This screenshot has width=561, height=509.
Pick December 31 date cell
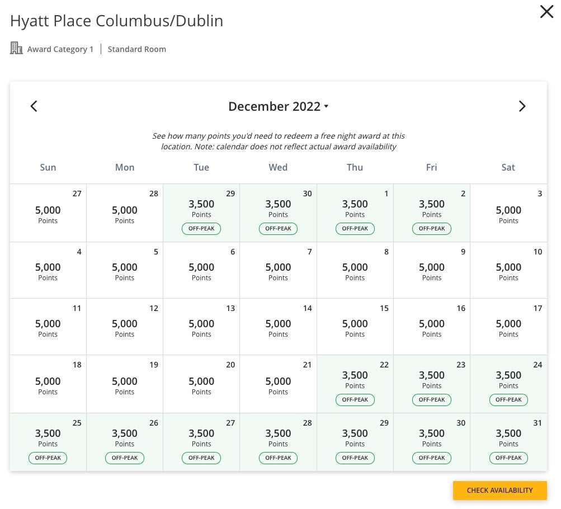point(508,442)
